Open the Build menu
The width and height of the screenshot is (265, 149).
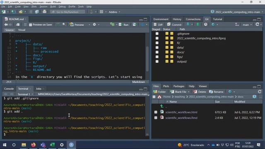tap(53, 7)
